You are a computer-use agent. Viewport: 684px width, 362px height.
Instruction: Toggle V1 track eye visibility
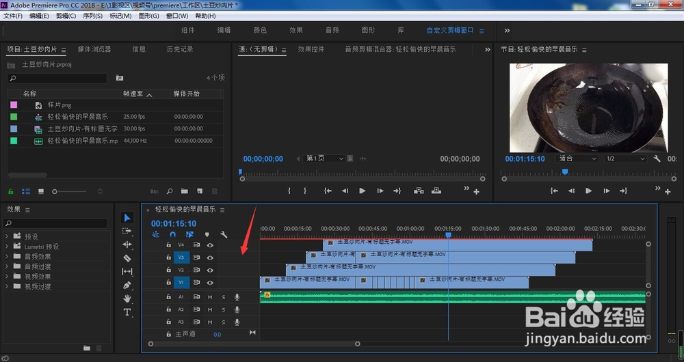coord(210,283)
